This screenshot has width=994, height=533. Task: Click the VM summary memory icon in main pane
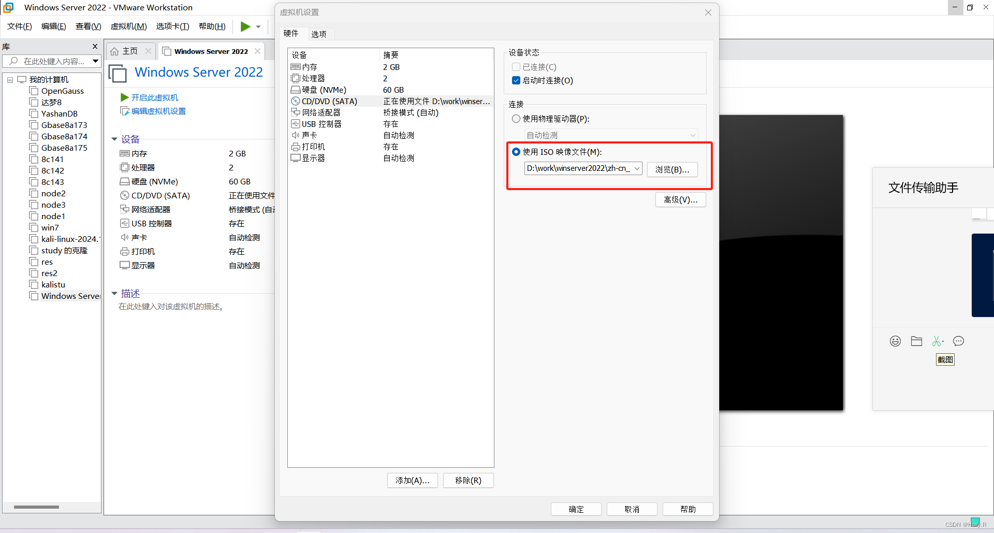point(124,153)
